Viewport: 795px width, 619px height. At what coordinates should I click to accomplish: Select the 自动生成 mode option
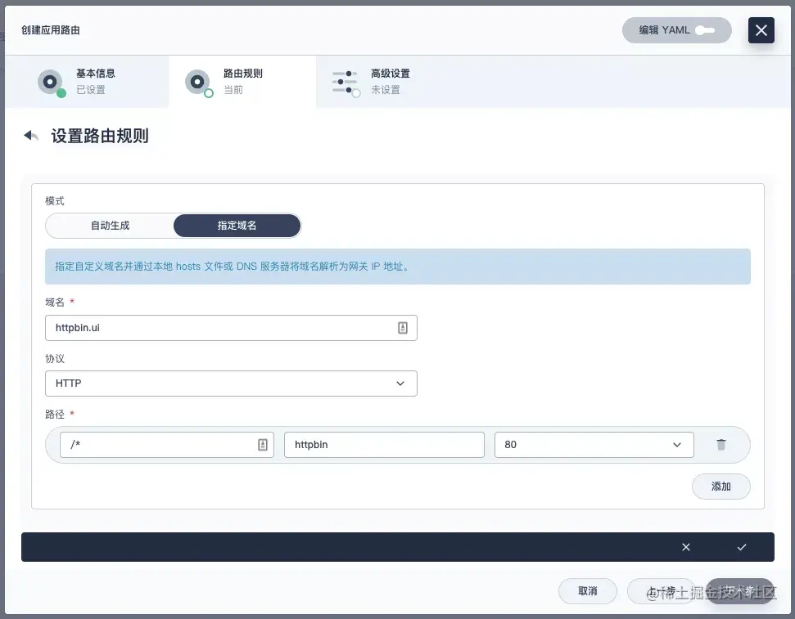[111, 225]
